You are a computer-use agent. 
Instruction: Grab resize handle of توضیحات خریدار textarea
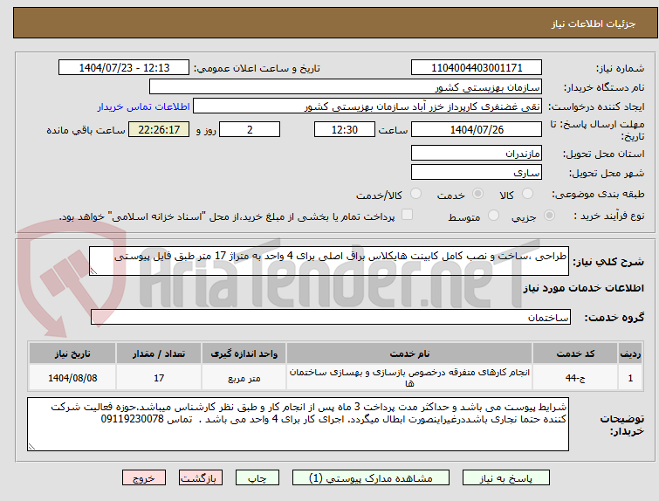(31, 447)
